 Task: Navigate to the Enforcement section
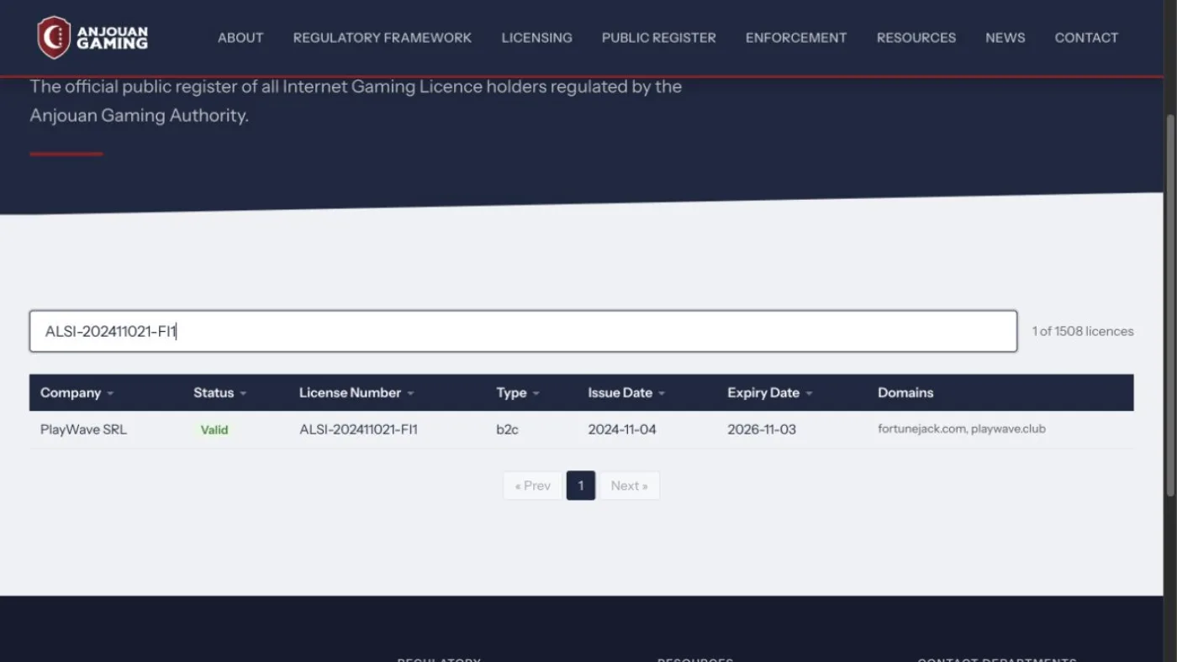point(796,38)
